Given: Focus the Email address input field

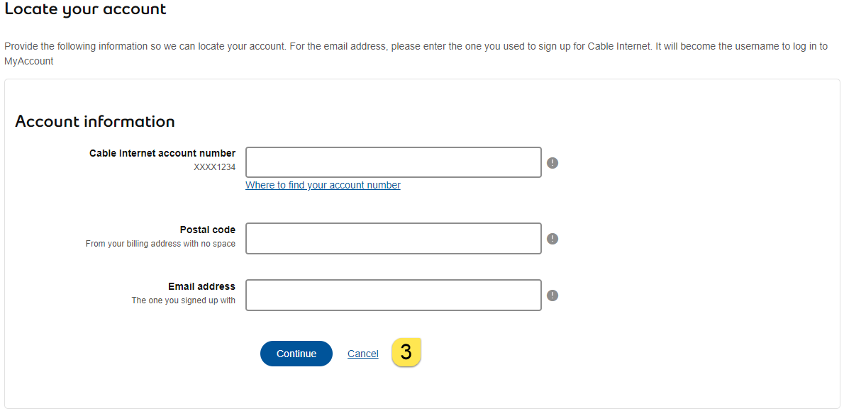Looking at the screenshot, I should (393, 295).
